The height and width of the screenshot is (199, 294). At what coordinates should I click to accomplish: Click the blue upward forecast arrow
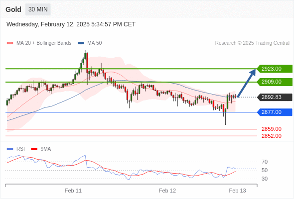246,83
